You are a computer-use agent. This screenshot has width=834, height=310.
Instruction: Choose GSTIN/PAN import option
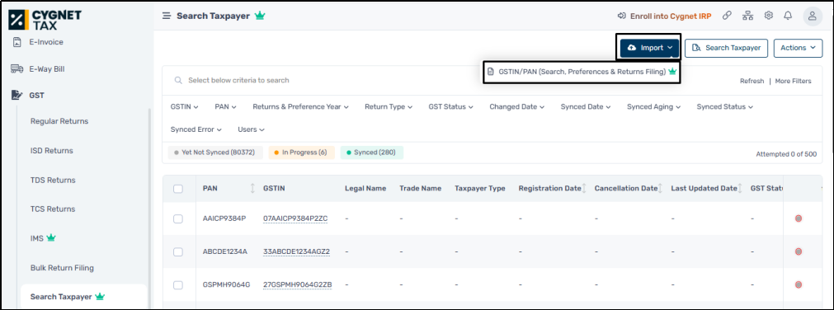(582, 72)
